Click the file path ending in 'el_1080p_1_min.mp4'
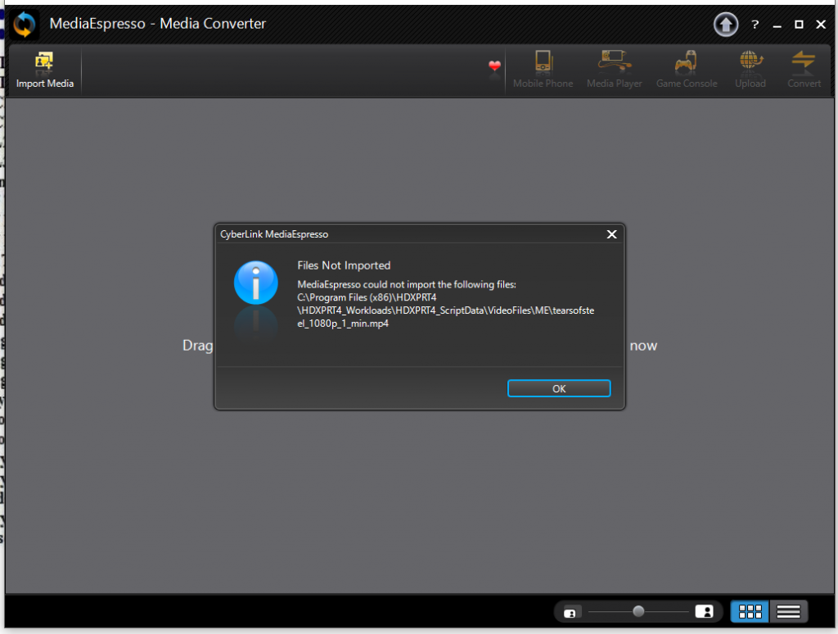Screen dimensions: 838x634 tap(446, 310)
